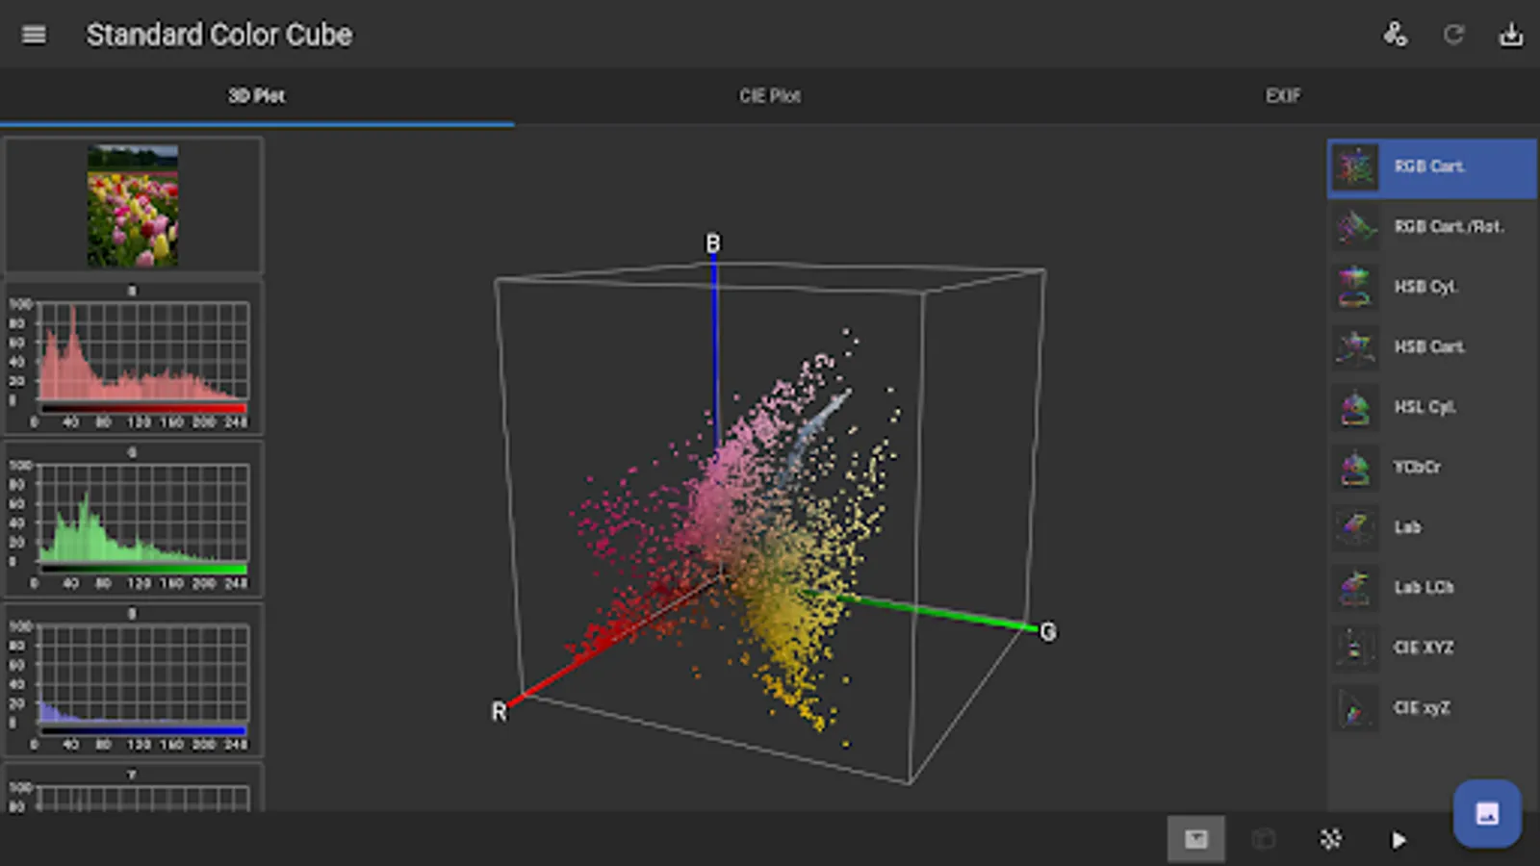Click the tulip field image thumbnail
This screenshot has width=1540, height=866.
(x=133, y=206)
